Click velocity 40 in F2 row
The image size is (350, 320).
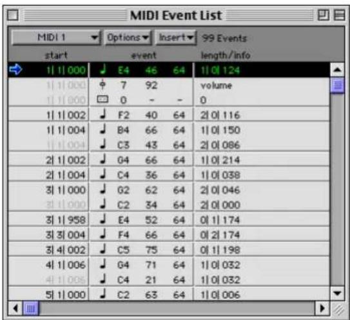click(x=151, y=115)
